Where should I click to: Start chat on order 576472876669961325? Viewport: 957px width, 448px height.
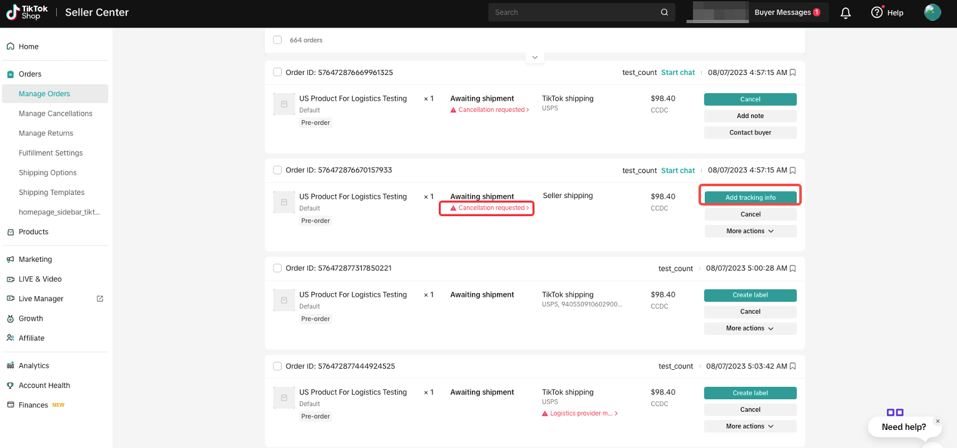click(678, 72)
